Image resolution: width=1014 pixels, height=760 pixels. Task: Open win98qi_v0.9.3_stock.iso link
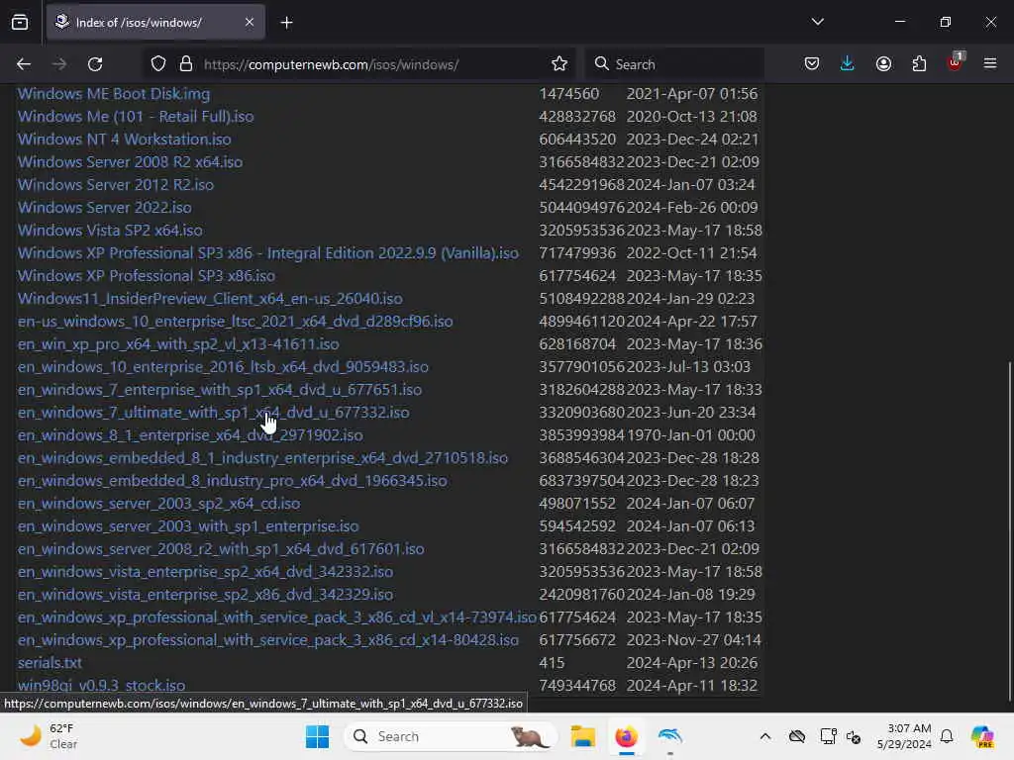(x=102, y=686)
